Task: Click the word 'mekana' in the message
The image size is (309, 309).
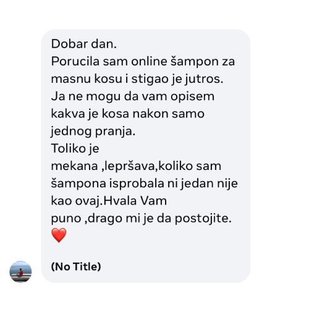Action: coord(74,166)
